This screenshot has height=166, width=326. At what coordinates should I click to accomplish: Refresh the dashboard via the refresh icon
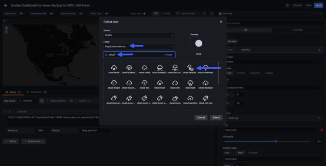click(x=212, y=13)
